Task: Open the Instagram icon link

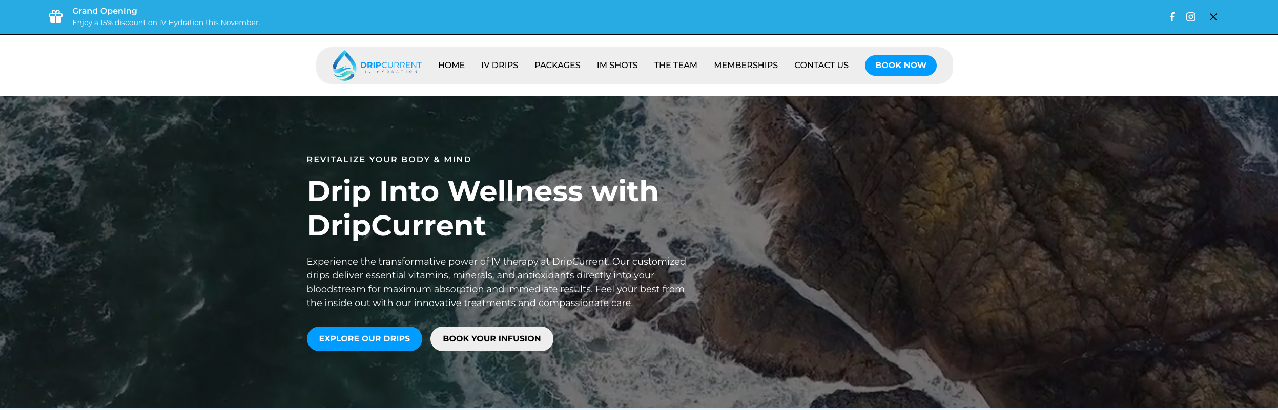Action: (x=1191, y=17)
